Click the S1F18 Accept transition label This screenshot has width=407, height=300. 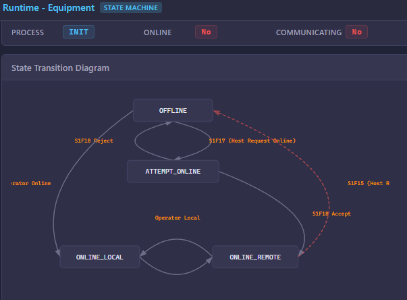[x=331, y=214]
